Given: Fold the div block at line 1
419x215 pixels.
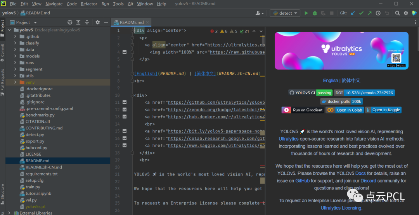Looking at the screenshot, I should pyautogui.click(x=132, y=31).
